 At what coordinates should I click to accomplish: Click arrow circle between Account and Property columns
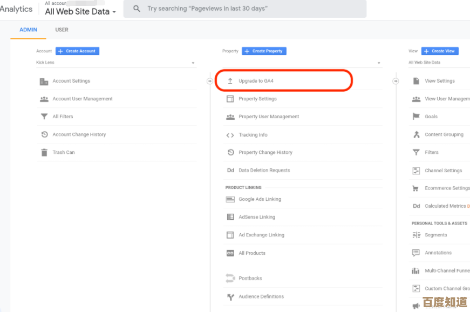pos(210,81)
